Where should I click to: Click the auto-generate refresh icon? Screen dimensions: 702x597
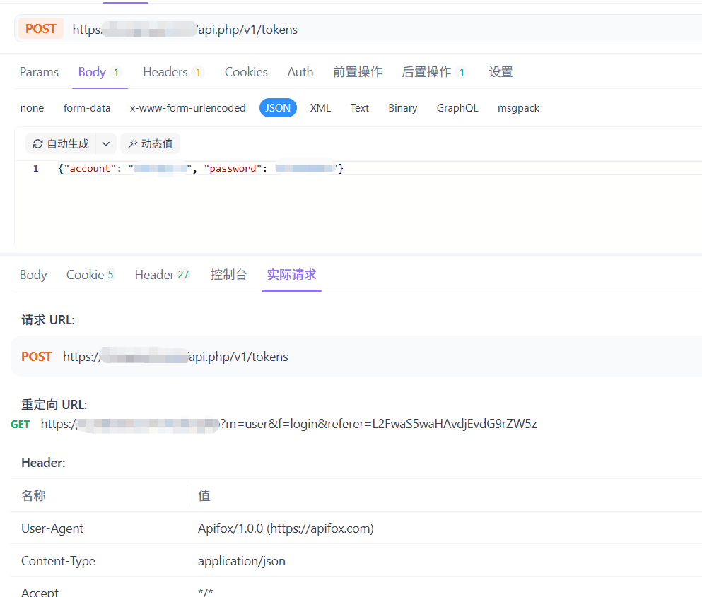[37, 143]
